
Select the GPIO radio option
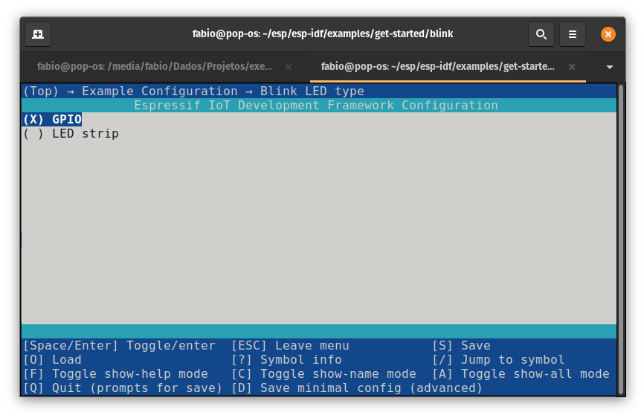52,120
